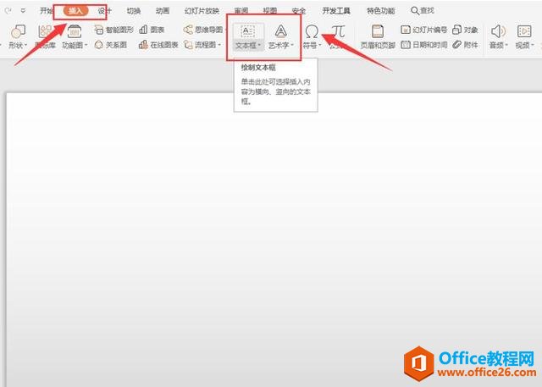This screenshot has width=542, height=387.
Task: Open the Animation (动画) tab
Action: (163, 11)
